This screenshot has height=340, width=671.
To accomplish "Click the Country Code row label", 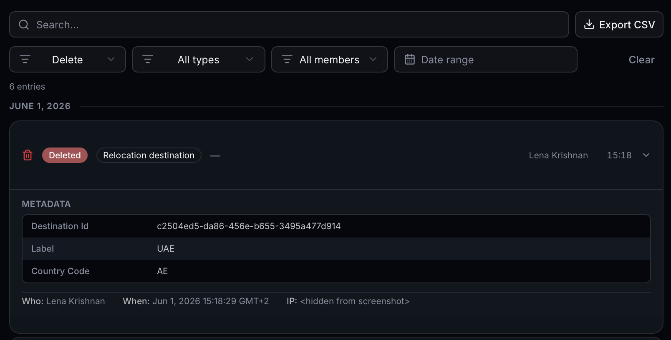I will pos(61,271).
